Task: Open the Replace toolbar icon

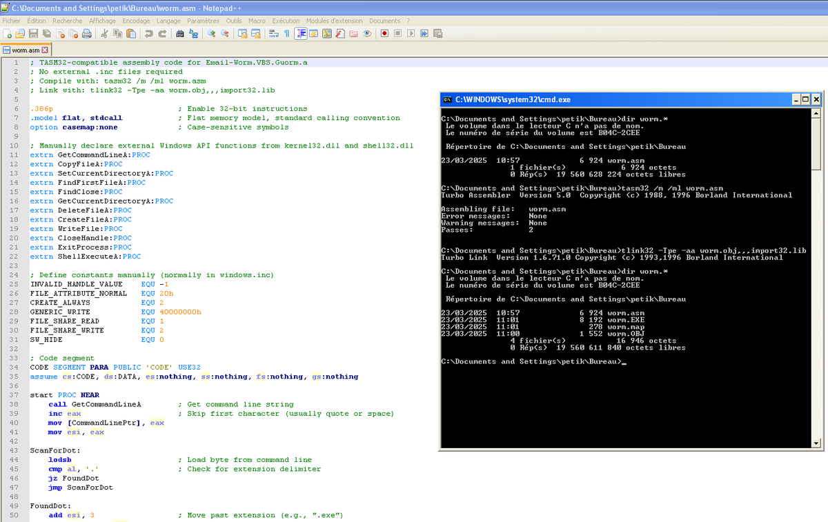Action: click(x=194, y=33)
